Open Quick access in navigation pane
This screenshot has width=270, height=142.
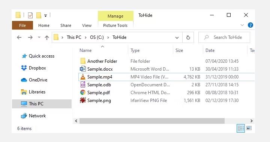click(42, 56)
